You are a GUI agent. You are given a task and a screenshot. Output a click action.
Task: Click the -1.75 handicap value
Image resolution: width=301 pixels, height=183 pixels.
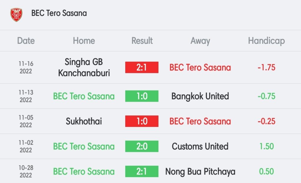pos(266,67)
